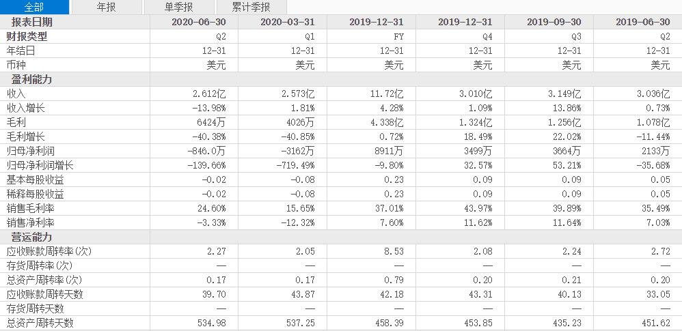Select the 2019-09-30 column header
The height and width of the screenshot is (331, 682).
click(x=554, y=22)
